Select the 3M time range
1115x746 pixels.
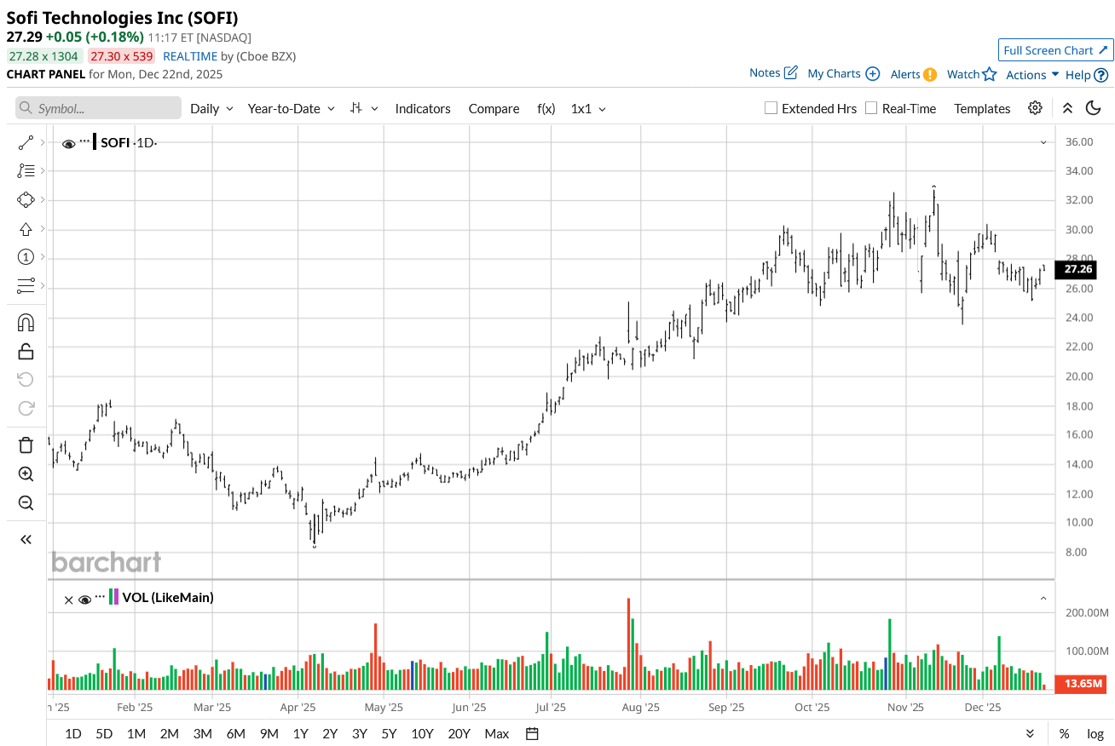tap(202, 734)
